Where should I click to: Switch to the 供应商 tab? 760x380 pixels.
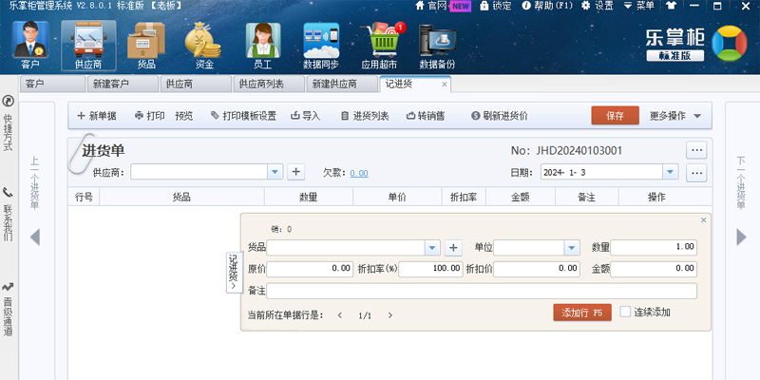(x=196, y=84)
